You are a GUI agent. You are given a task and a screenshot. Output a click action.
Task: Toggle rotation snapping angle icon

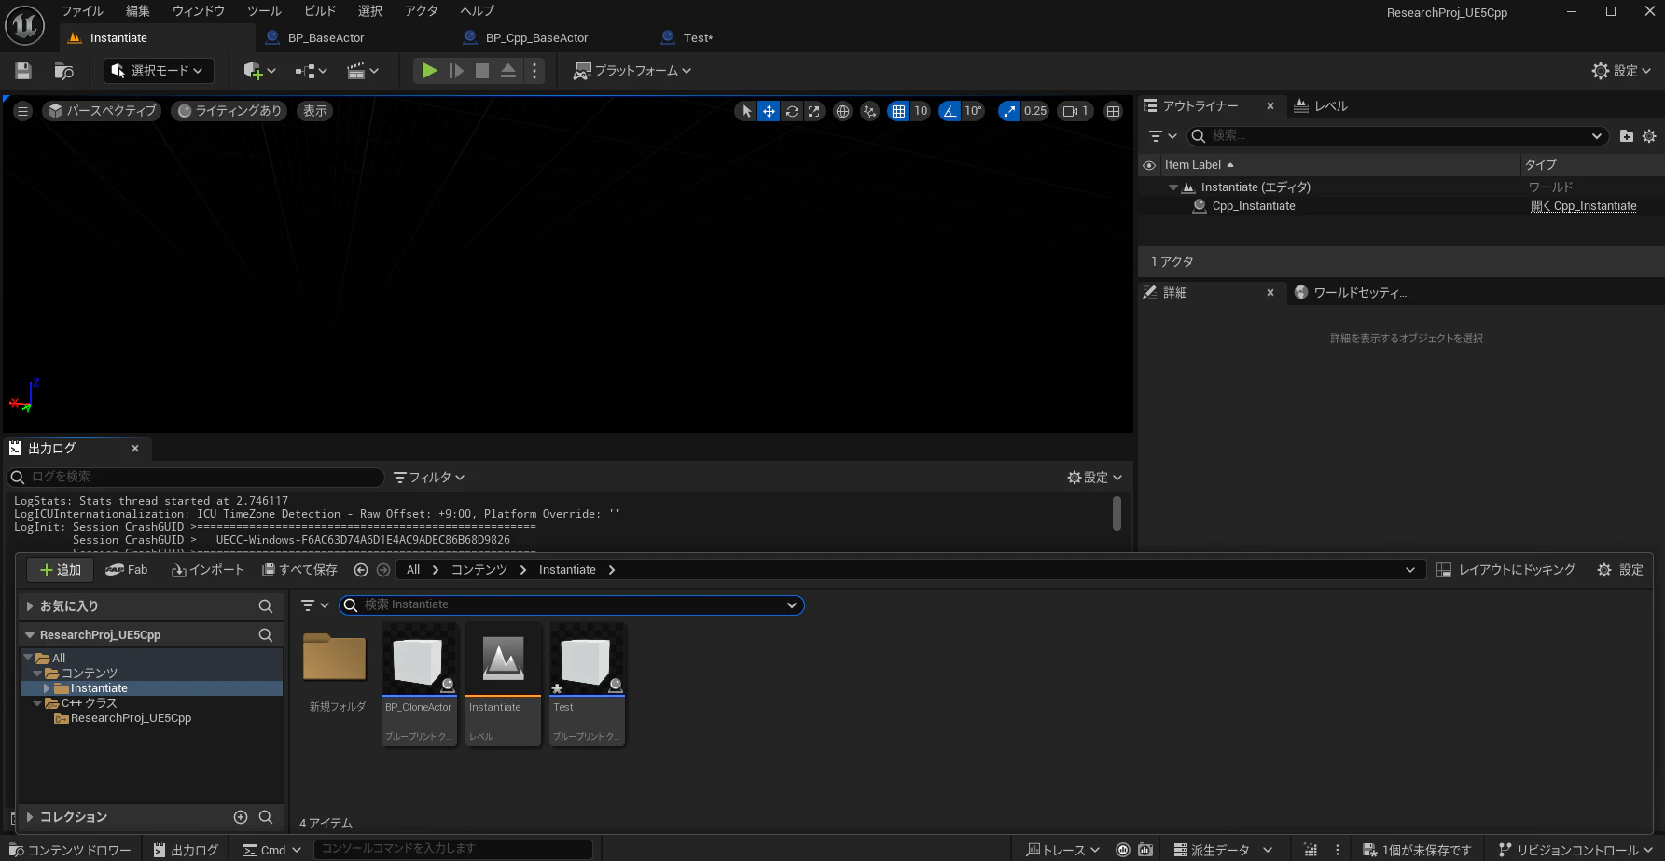950,111
